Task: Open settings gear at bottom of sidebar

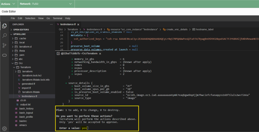Action: click(x=5, y=128)
